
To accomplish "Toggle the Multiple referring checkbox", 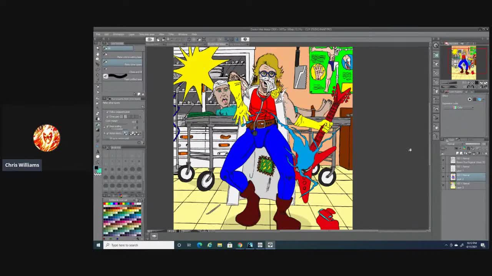I will click(x=108, y=133).
